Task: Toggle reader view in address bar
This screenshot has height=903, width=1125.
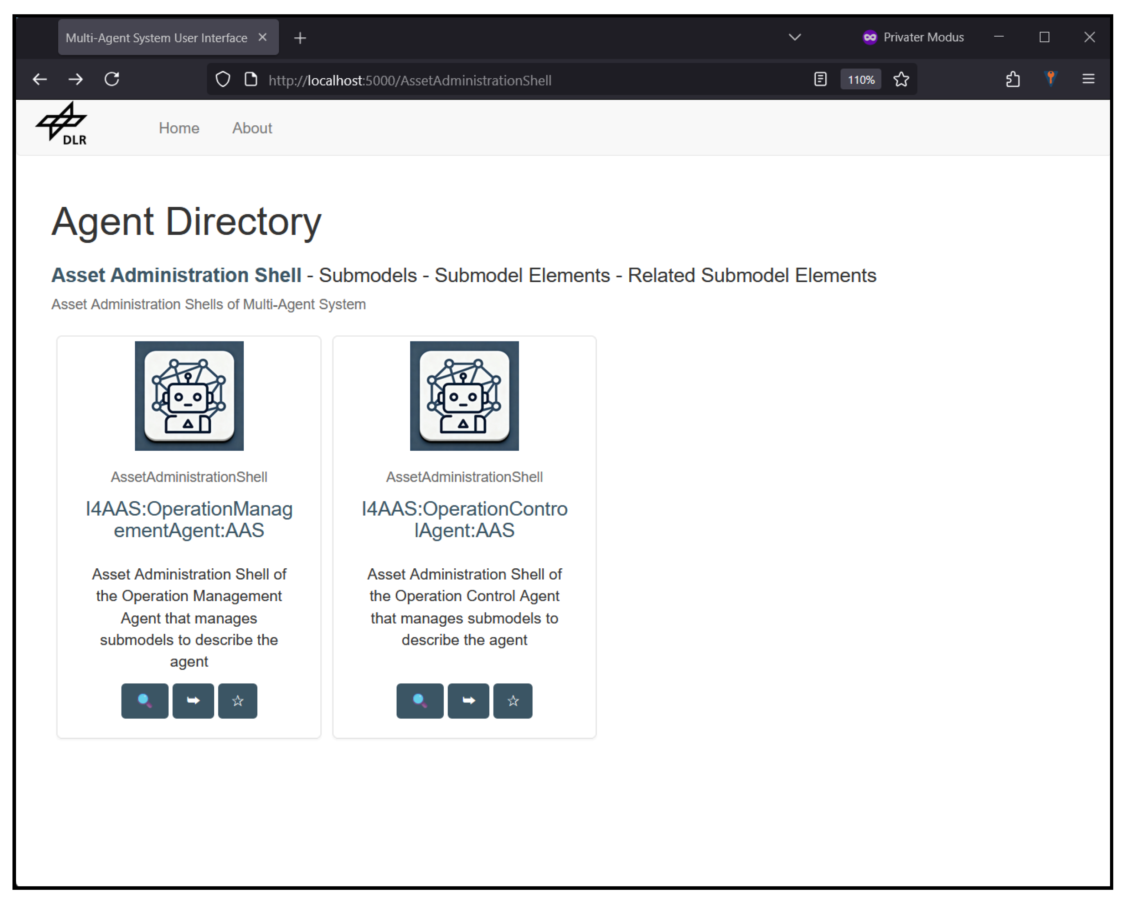Action: 820,79
